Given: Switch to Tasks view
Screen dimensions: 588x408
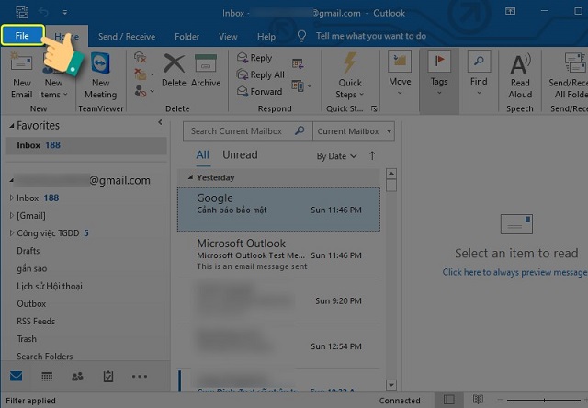Looking at the screenshot, I should point(108,376).
